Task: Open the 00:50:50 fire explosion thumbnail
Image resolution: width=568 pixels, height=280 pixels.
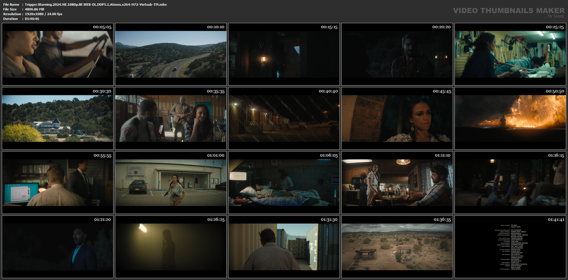Action: coord(510,118)
